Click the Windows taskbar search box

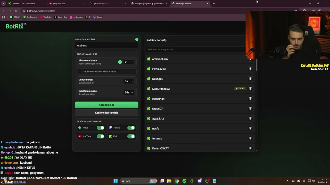(139, 181)
